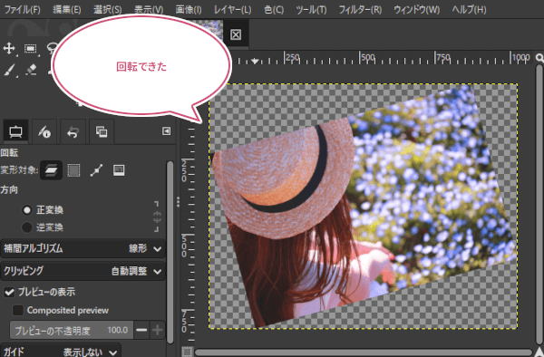Viewport: 544px width, 357px height.
Task: Select the Eraser tool
Action: click(31, 70)
